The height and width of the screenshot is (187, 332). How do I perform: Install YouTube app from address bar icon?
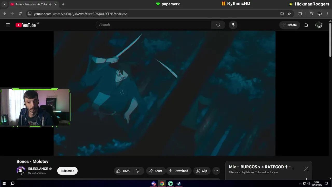pyautogui.click(x=282, y=14)
